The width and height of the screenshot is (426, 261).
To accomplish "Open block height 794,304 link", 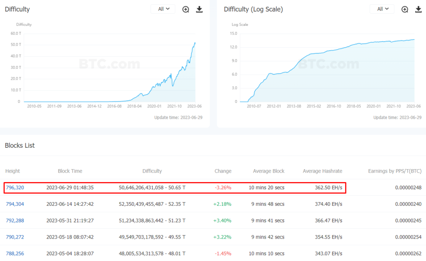I will [15, 204].
